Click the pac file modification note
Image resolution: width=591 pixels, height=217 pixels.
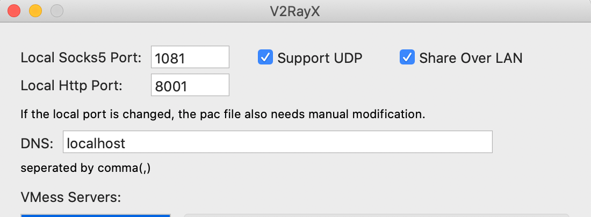coord(222,114)
